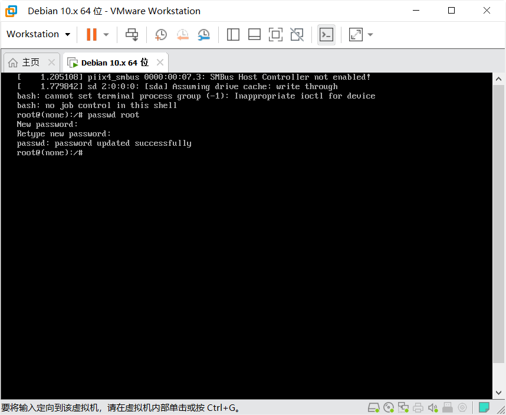Expand the power options dropdown arrow
This screenshot has height=415, width=506.
click(x=106, y=35)
